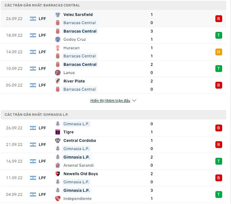Click the Lanus team logo
The height and width of the screenshot is (204, 231).
point(57,73)
